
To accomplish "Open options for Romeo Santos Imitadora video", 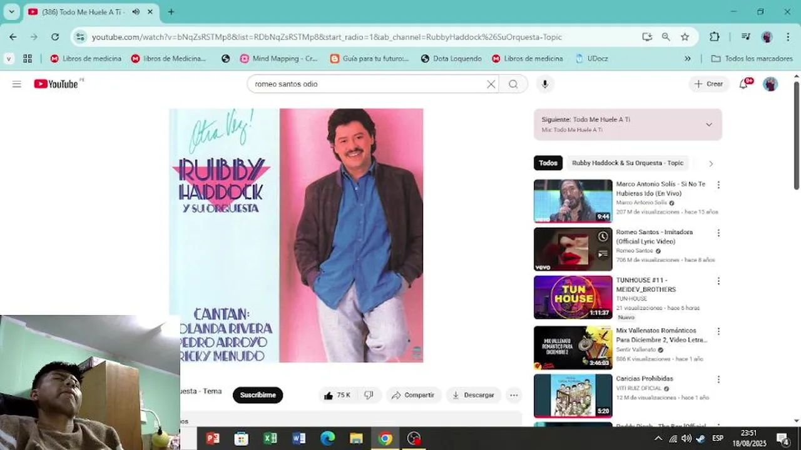I will 718,233.
